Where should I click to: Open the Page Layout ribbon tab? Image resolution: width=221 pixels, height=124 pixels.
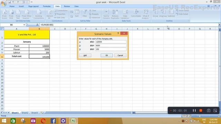click(x=33, y=6)
